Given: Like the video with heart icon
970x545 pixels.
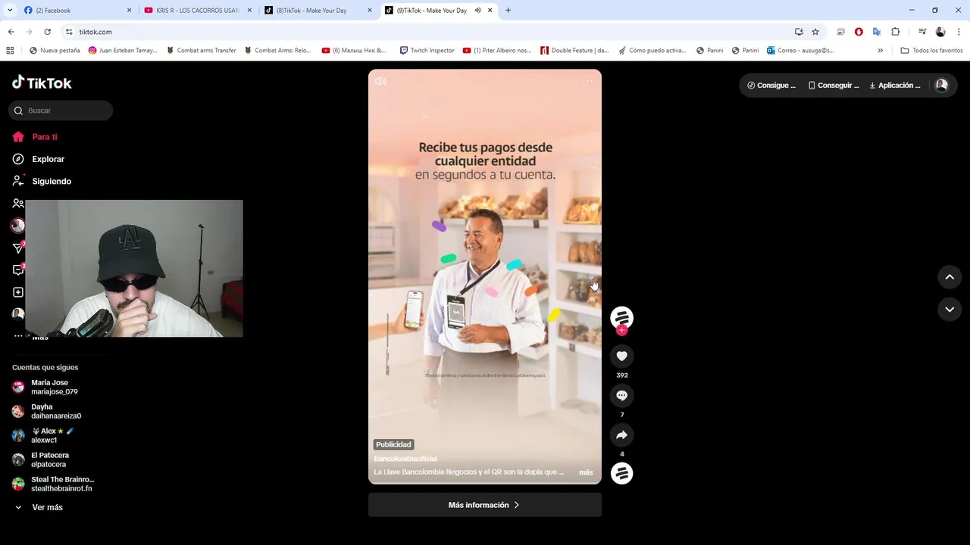Looking at the screenshot, I should 622,356.
